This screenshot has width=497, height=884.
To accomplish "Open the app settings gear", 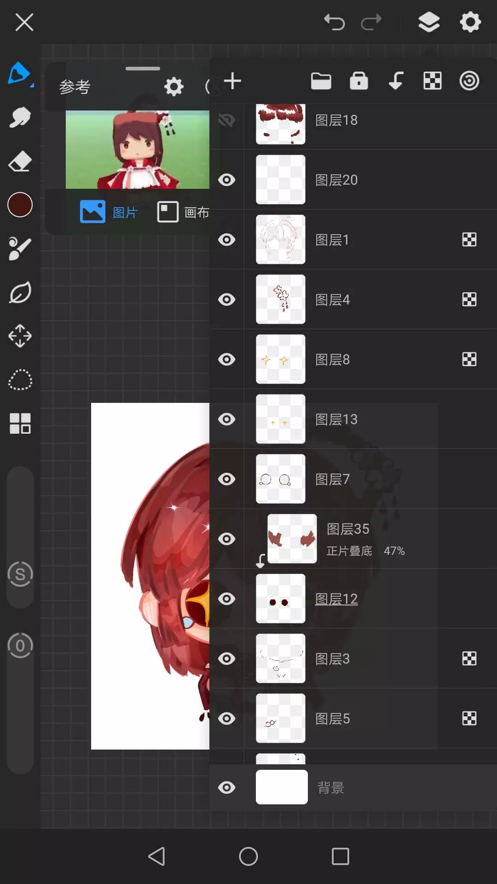I will pos(470,22).
